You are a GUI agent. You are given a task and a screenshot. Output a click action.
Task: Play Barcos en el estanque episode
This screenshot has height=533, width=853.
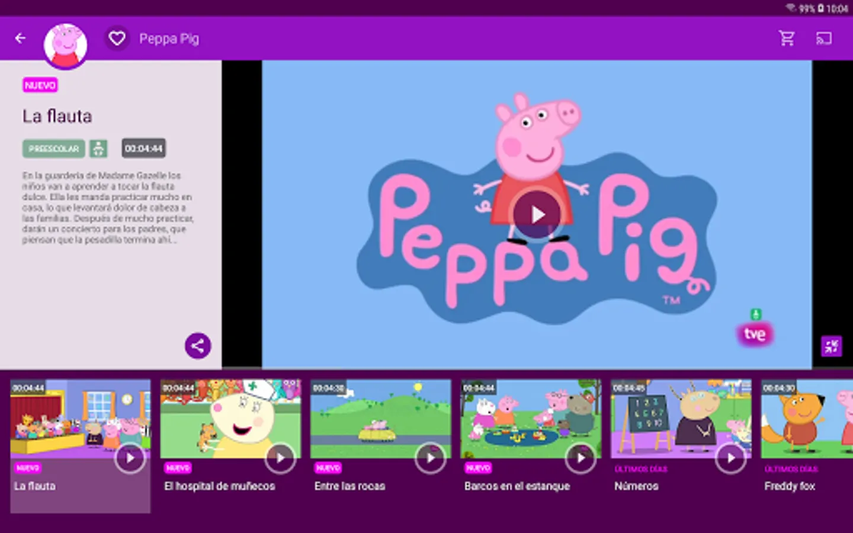(x=581, y=458)
